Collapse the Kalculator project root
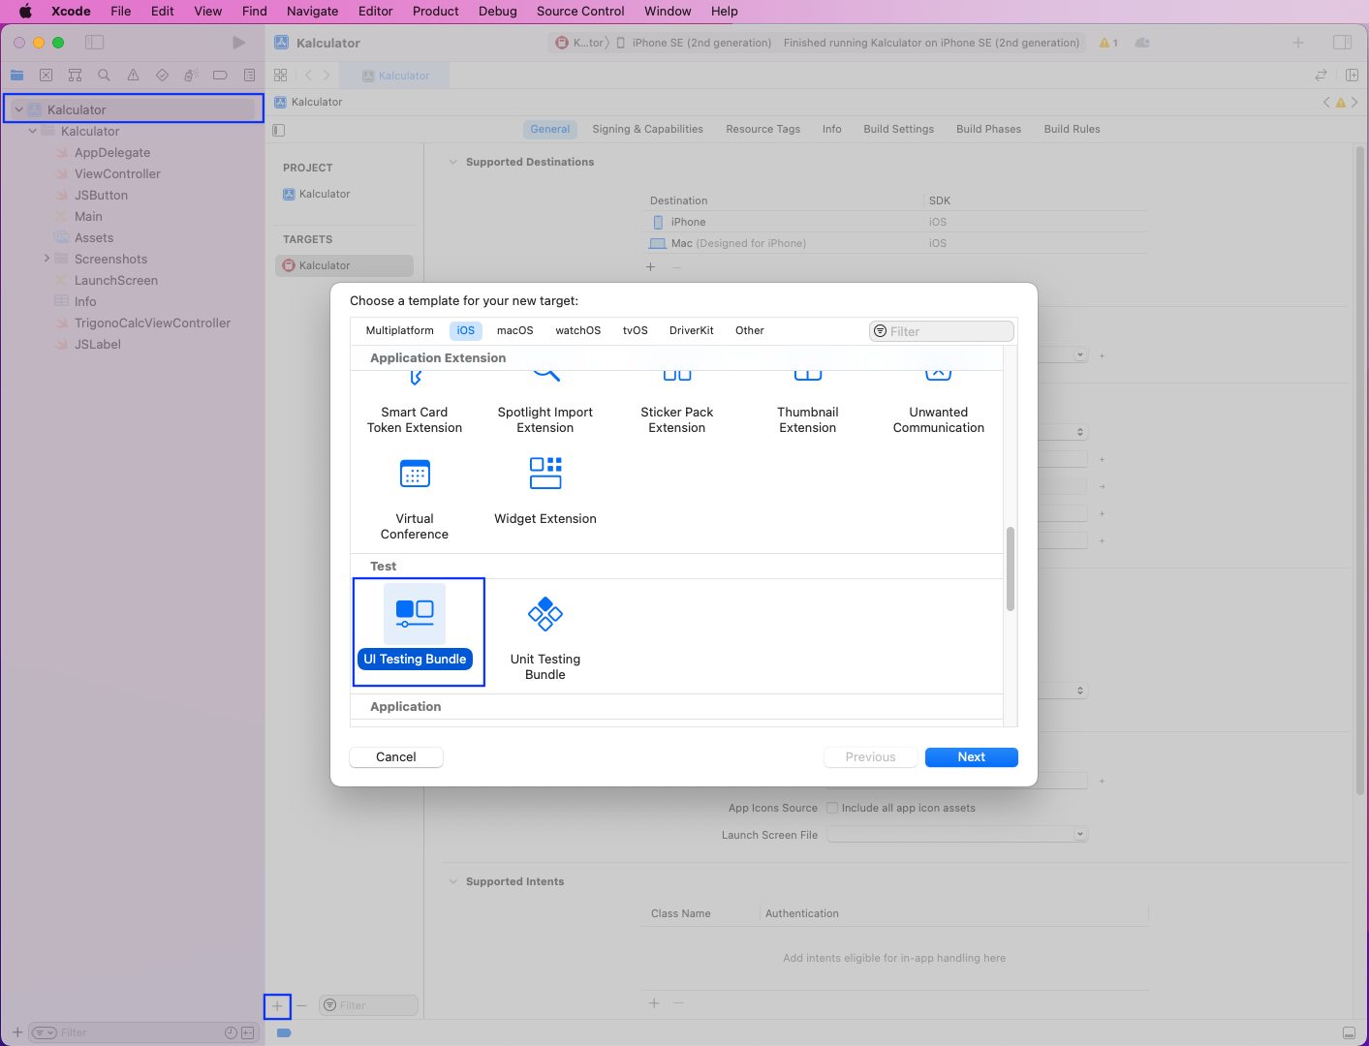This screenshot has height=1046, width=1369. click(18, 109)
